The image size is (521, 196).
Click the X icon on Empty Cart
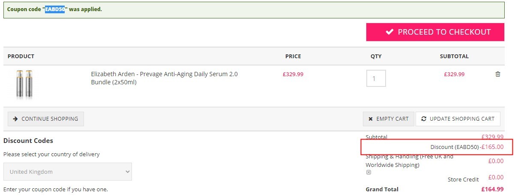371,119
